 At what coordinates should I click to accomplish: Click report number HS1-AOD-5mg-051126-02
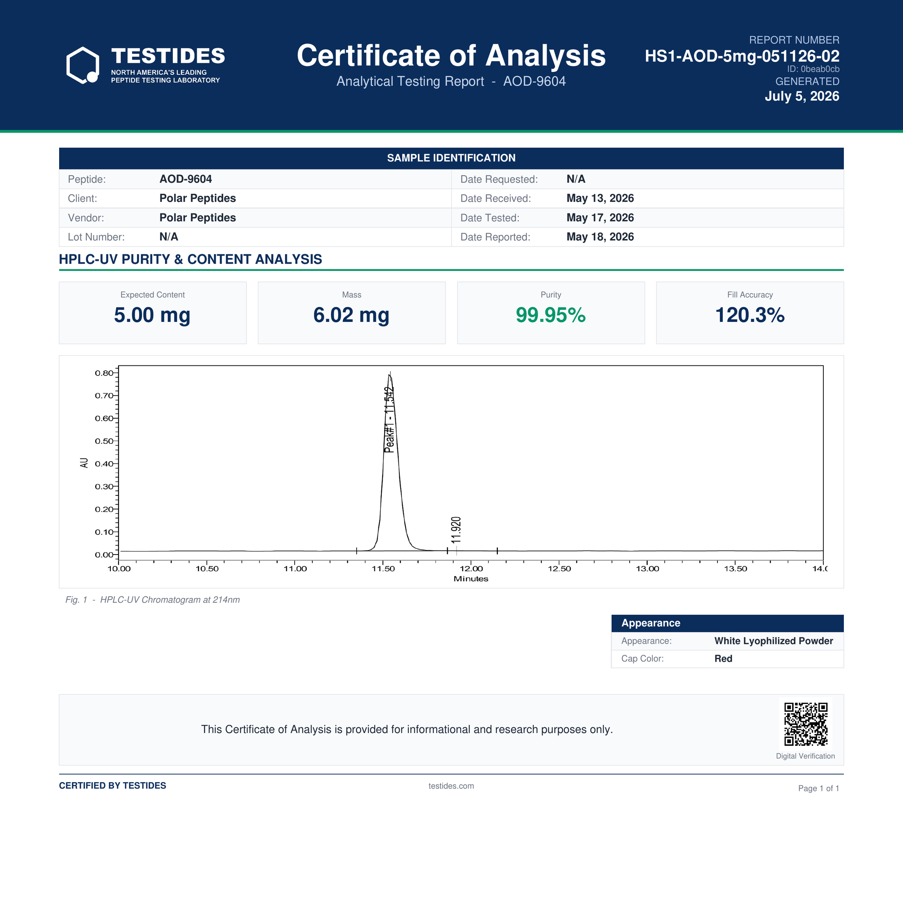(742, 56)
